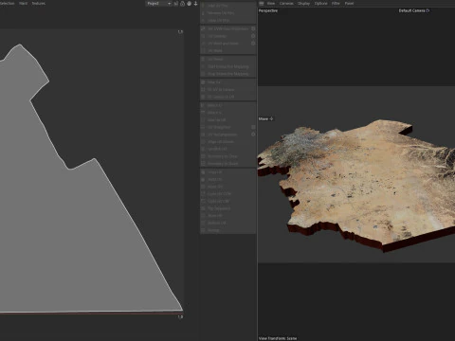Viewport: 455px width, 341px height.
Task: Open the Panel menu in viewport
Action: click(x=349, y=3)
